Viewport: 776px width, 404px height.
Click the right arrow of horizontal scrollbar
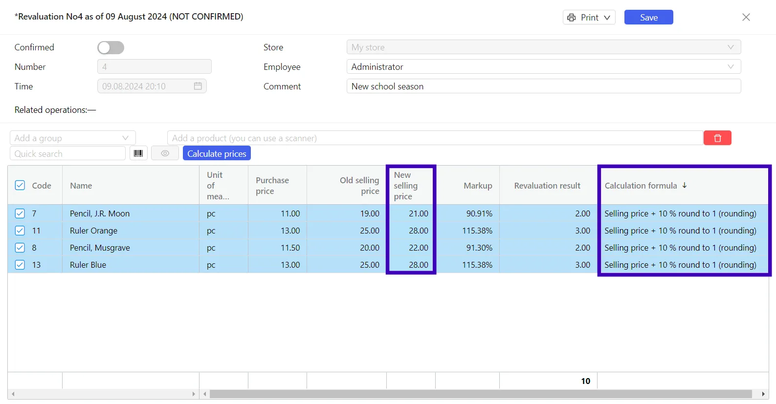coord(763,394)
